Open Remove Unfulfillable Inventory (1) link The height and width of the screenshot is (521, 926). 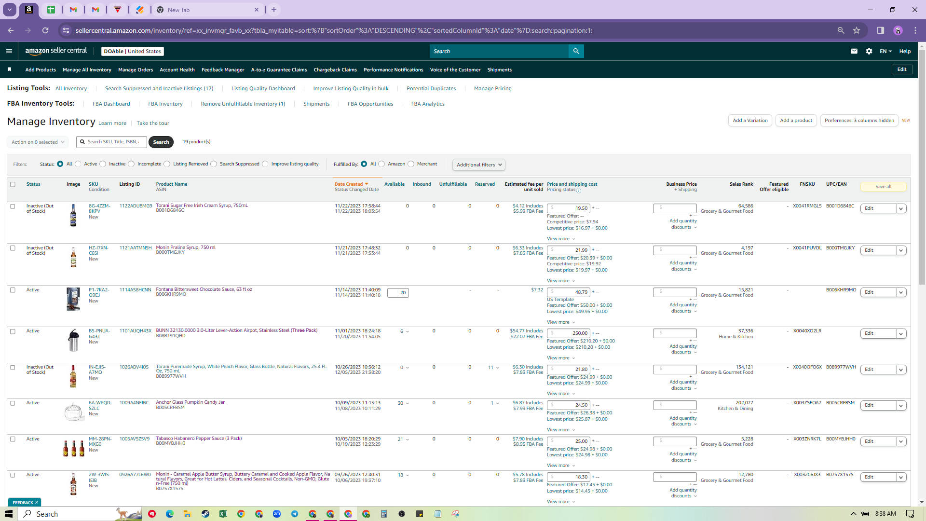(x=243, y=104)
